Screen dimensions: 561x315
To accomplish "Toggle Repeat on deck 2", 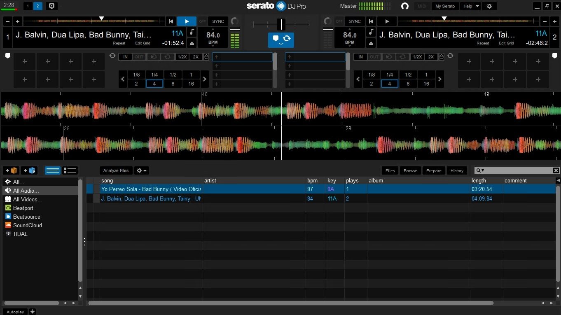I will tap(483, 43).
